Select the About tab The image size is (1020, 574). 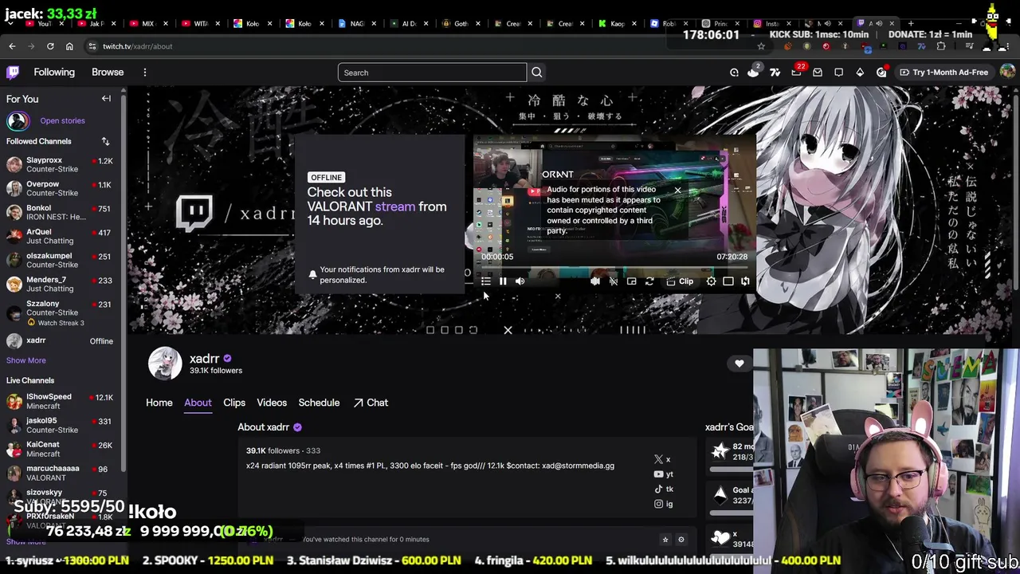tap(198, 403)
